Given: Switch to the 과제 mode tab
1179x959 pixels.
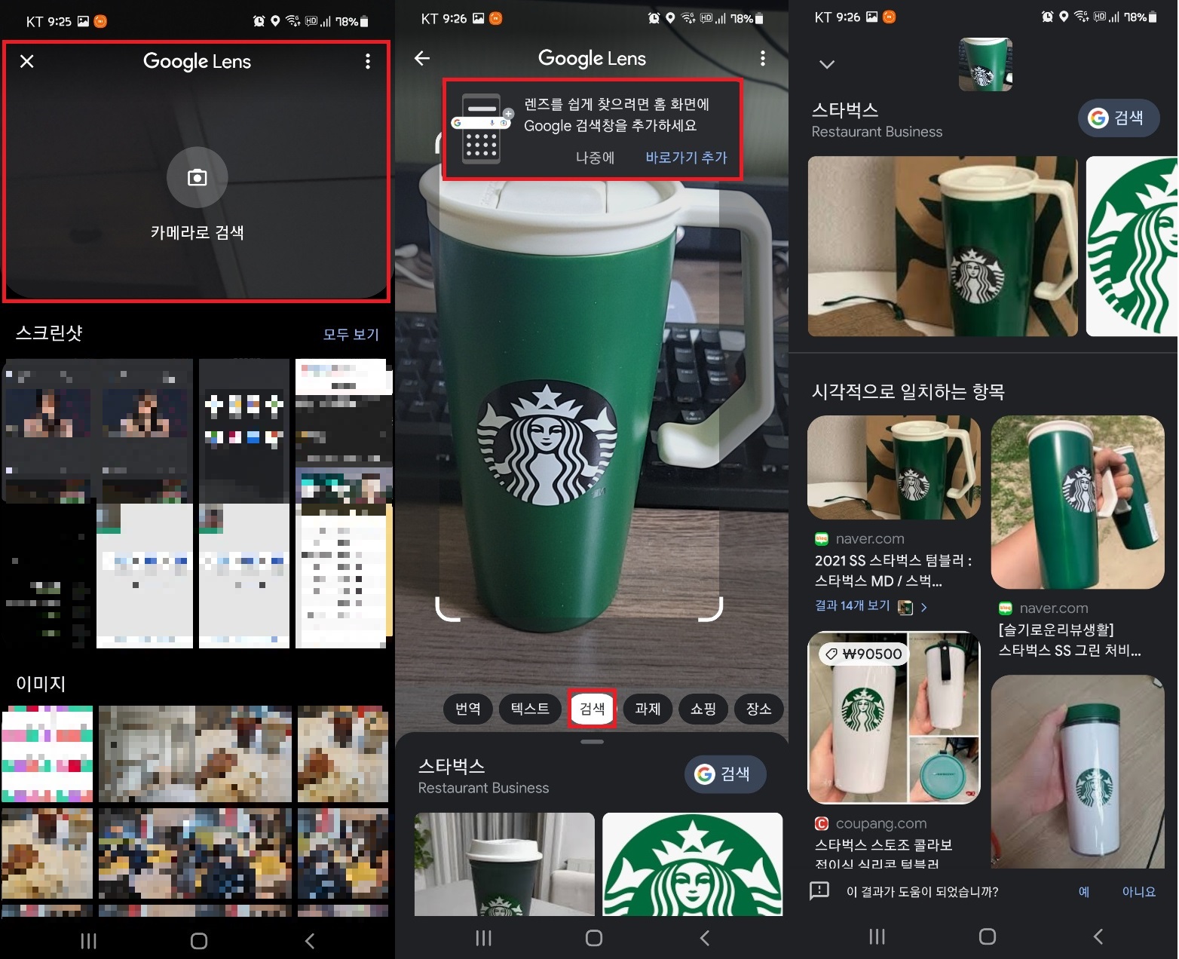Looking at the screenshot, I should click(648, 709).
